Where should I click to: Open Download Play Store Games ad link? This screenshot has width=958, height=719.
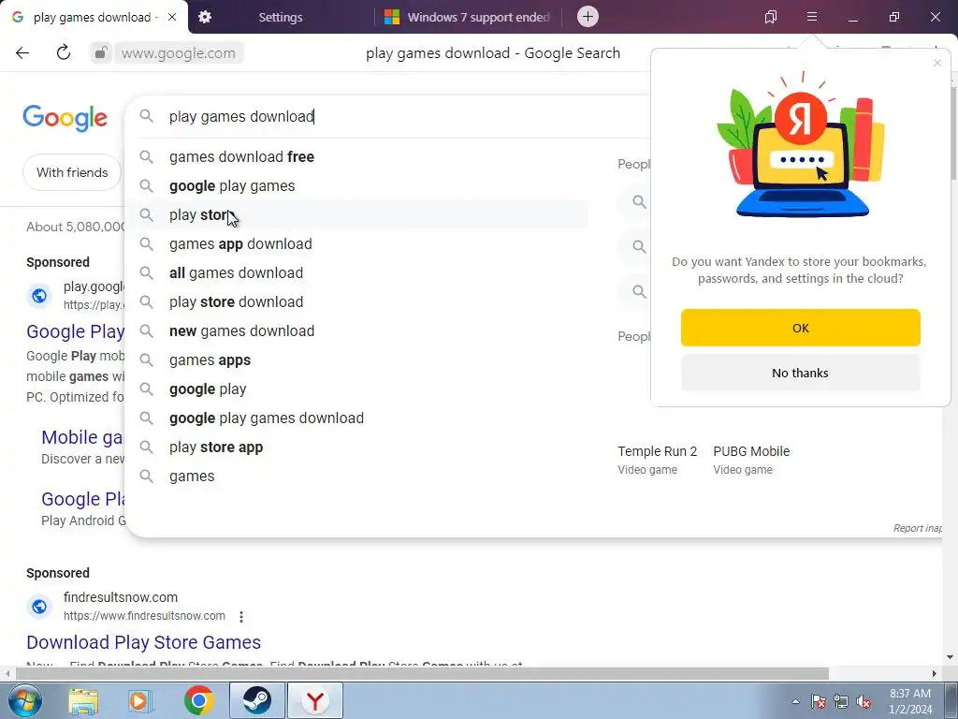143,642
